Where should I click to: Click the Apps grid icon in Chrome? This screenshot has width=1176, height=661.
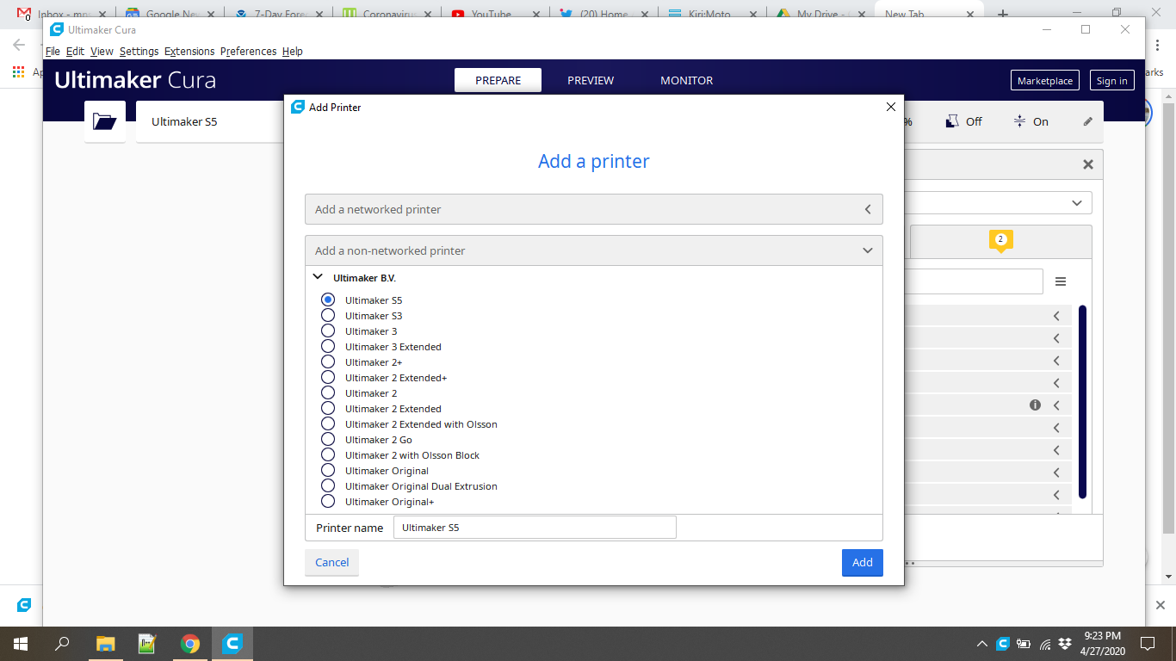point(19,72)
